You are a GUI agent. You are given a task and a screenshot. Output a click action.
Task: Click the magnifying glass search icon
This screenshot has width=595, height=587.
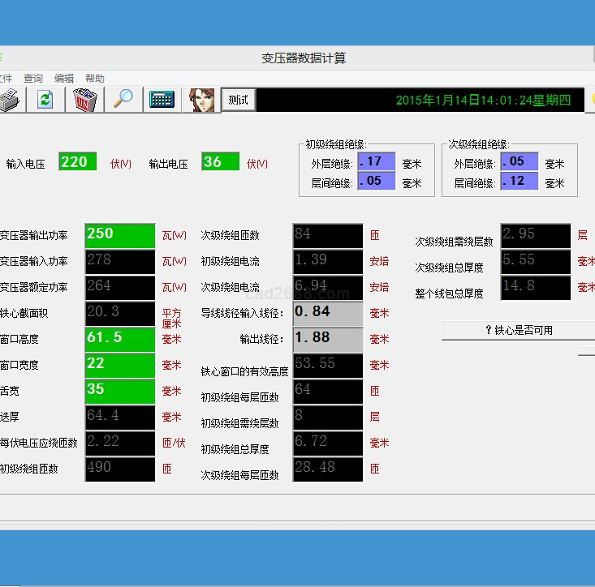coord(123,100)
